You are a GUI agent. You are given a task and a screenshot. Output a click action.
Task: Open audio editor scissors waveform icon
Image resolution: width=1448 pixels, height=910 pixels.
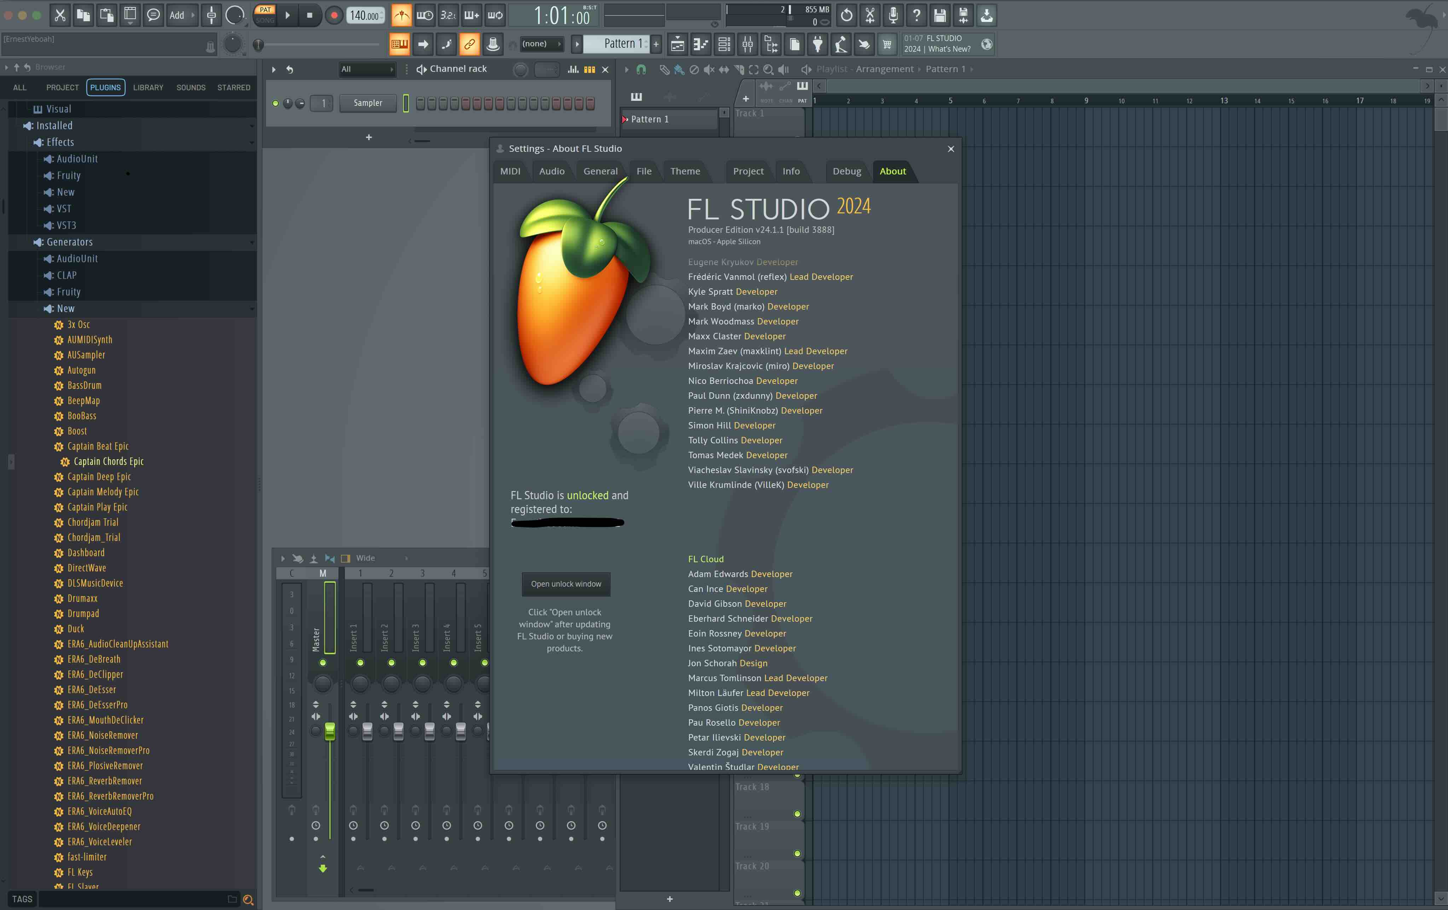(x=870, y=15)
